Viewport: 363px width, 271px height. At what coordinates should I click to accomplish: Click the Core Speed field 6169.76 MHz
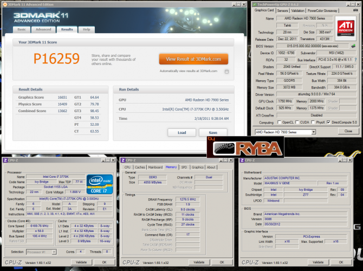click(x=40, y=226)
